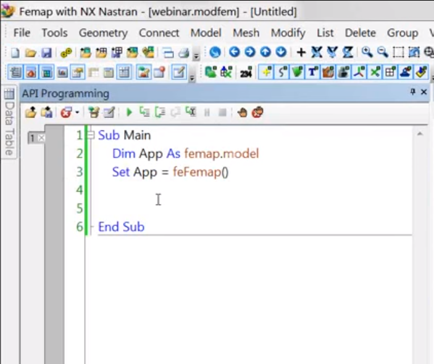Screen dimensions: 434x364
Task: Click the Print icon in the toolbar
Action: tap(183, 53)
